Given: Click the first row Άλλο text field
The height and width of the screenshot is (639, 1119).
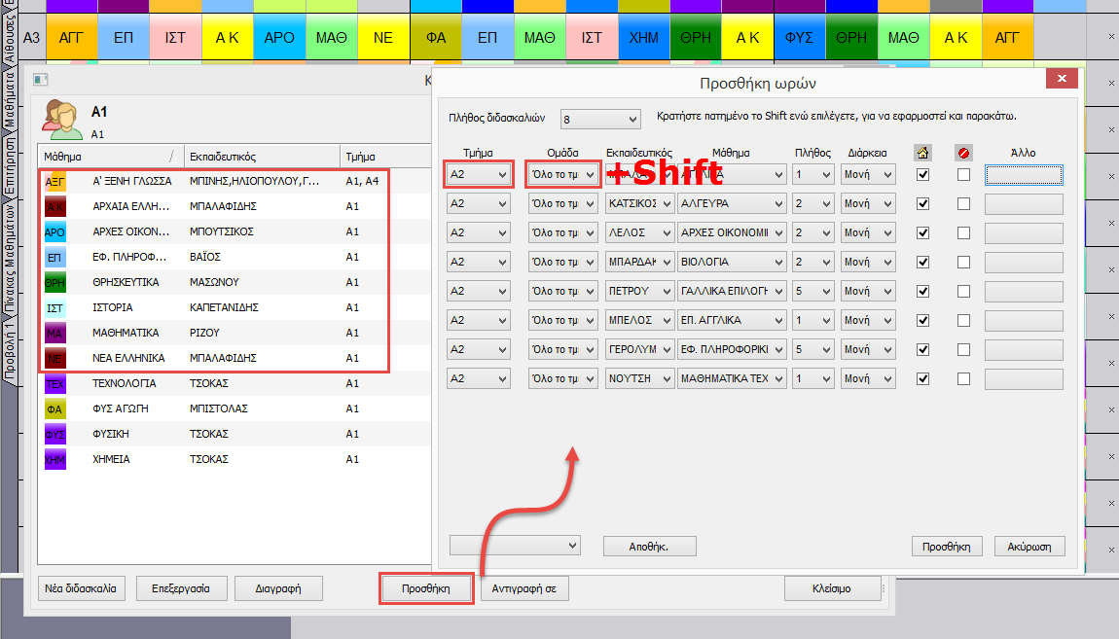Looking at the screenshot, I should [1024, 175].
